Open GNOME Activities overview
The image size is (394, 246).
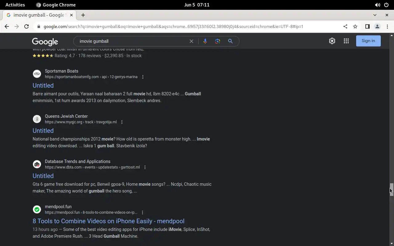pyautogui.click(x=15, y=5)
